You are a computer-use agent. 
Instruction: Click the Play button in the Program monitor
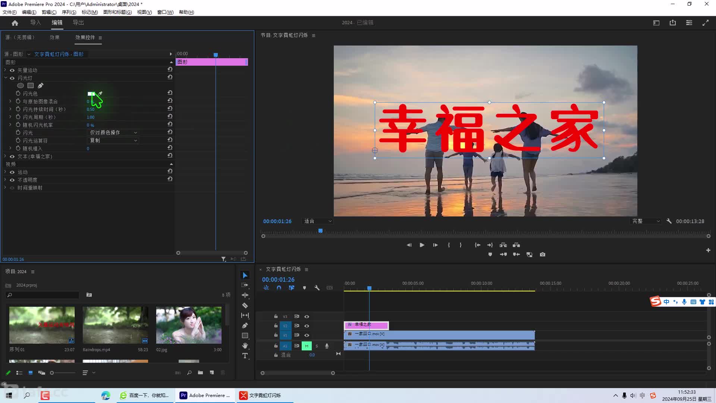pos(422,245)
